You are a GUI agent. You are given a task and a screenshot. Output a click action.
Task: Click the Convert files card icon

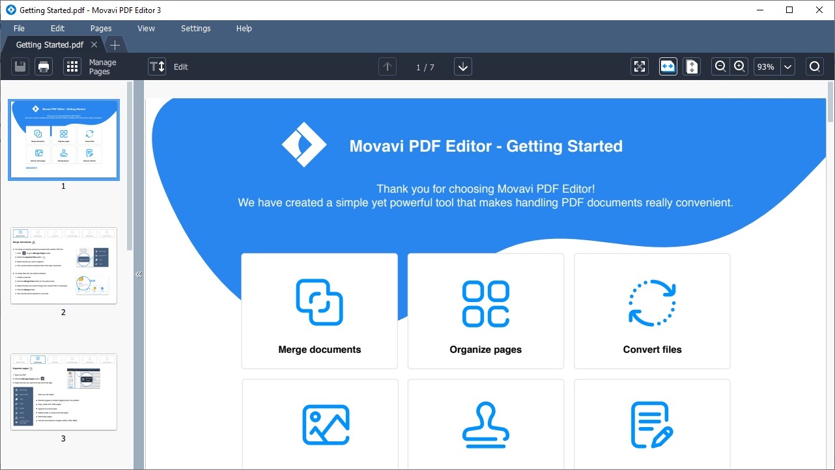point(652,303)
